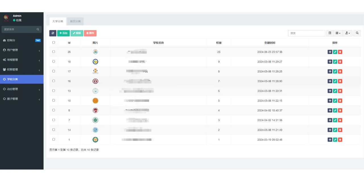Image resolution: width=364 pixels, height=182 pixels.
Task: Edit row with Id 15 via pencil icon
Action: click(x=335, y=101)
